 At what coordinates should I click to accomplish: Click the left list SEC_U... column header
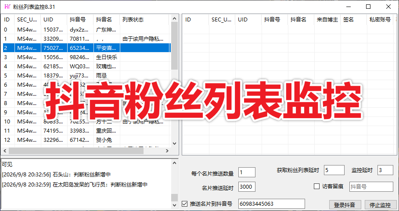pyautogui.click(x=28, y=20)
